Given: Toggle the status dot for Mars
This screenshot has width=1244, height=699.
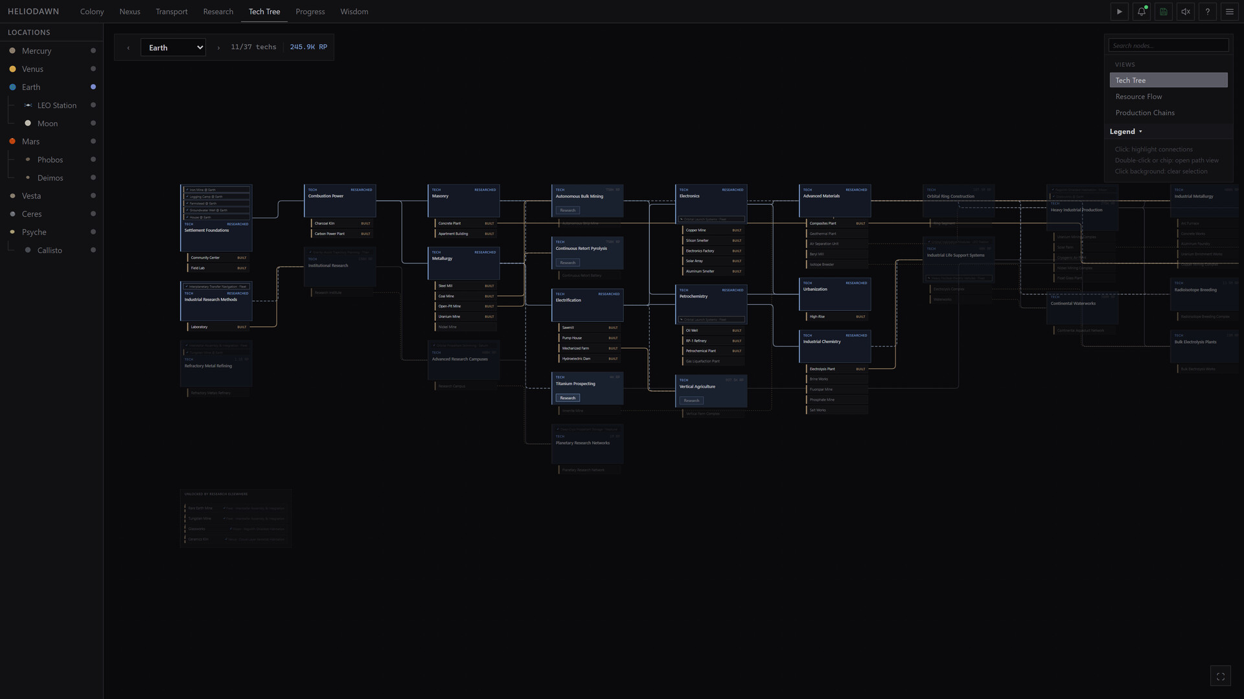Looking at the screenshot, I should (x=93, y=141).
